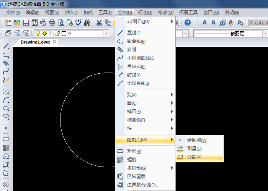Click the blue Help question mark icon
The image size is (268, 191).
(x=188, y=23)
